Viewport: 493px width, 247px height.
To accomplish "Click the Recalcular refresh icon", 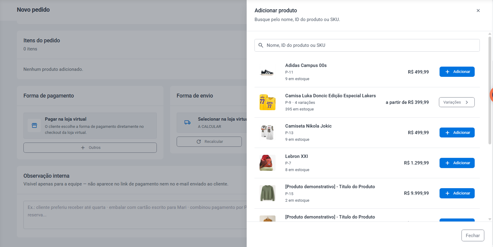I will pos(199,142).
